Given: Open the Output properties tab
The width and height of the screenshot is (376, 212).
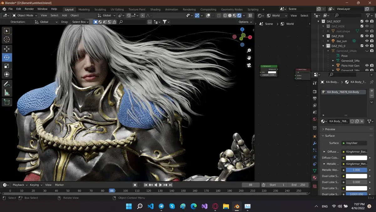Looking at the screenshot, I should (315, 98).
